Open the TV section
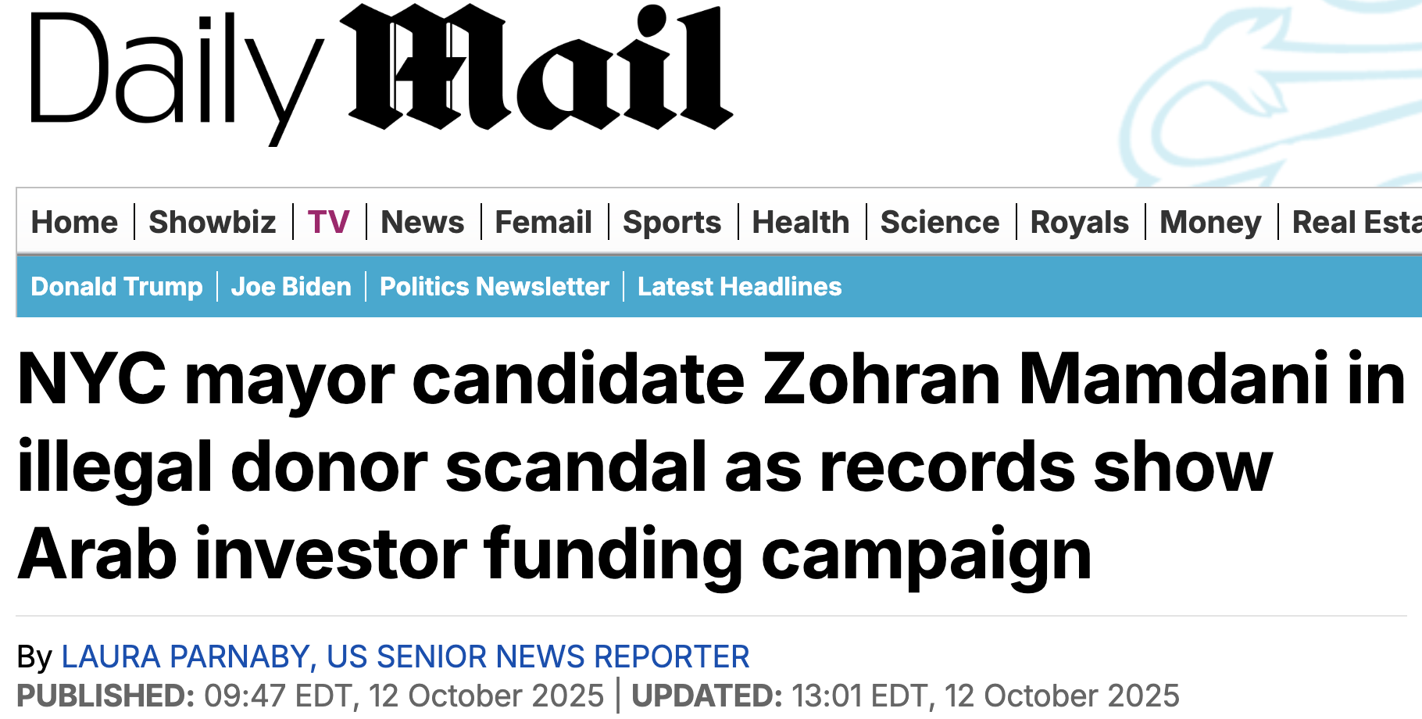Viewport: 1422px width, 719px height. point(328,222)
